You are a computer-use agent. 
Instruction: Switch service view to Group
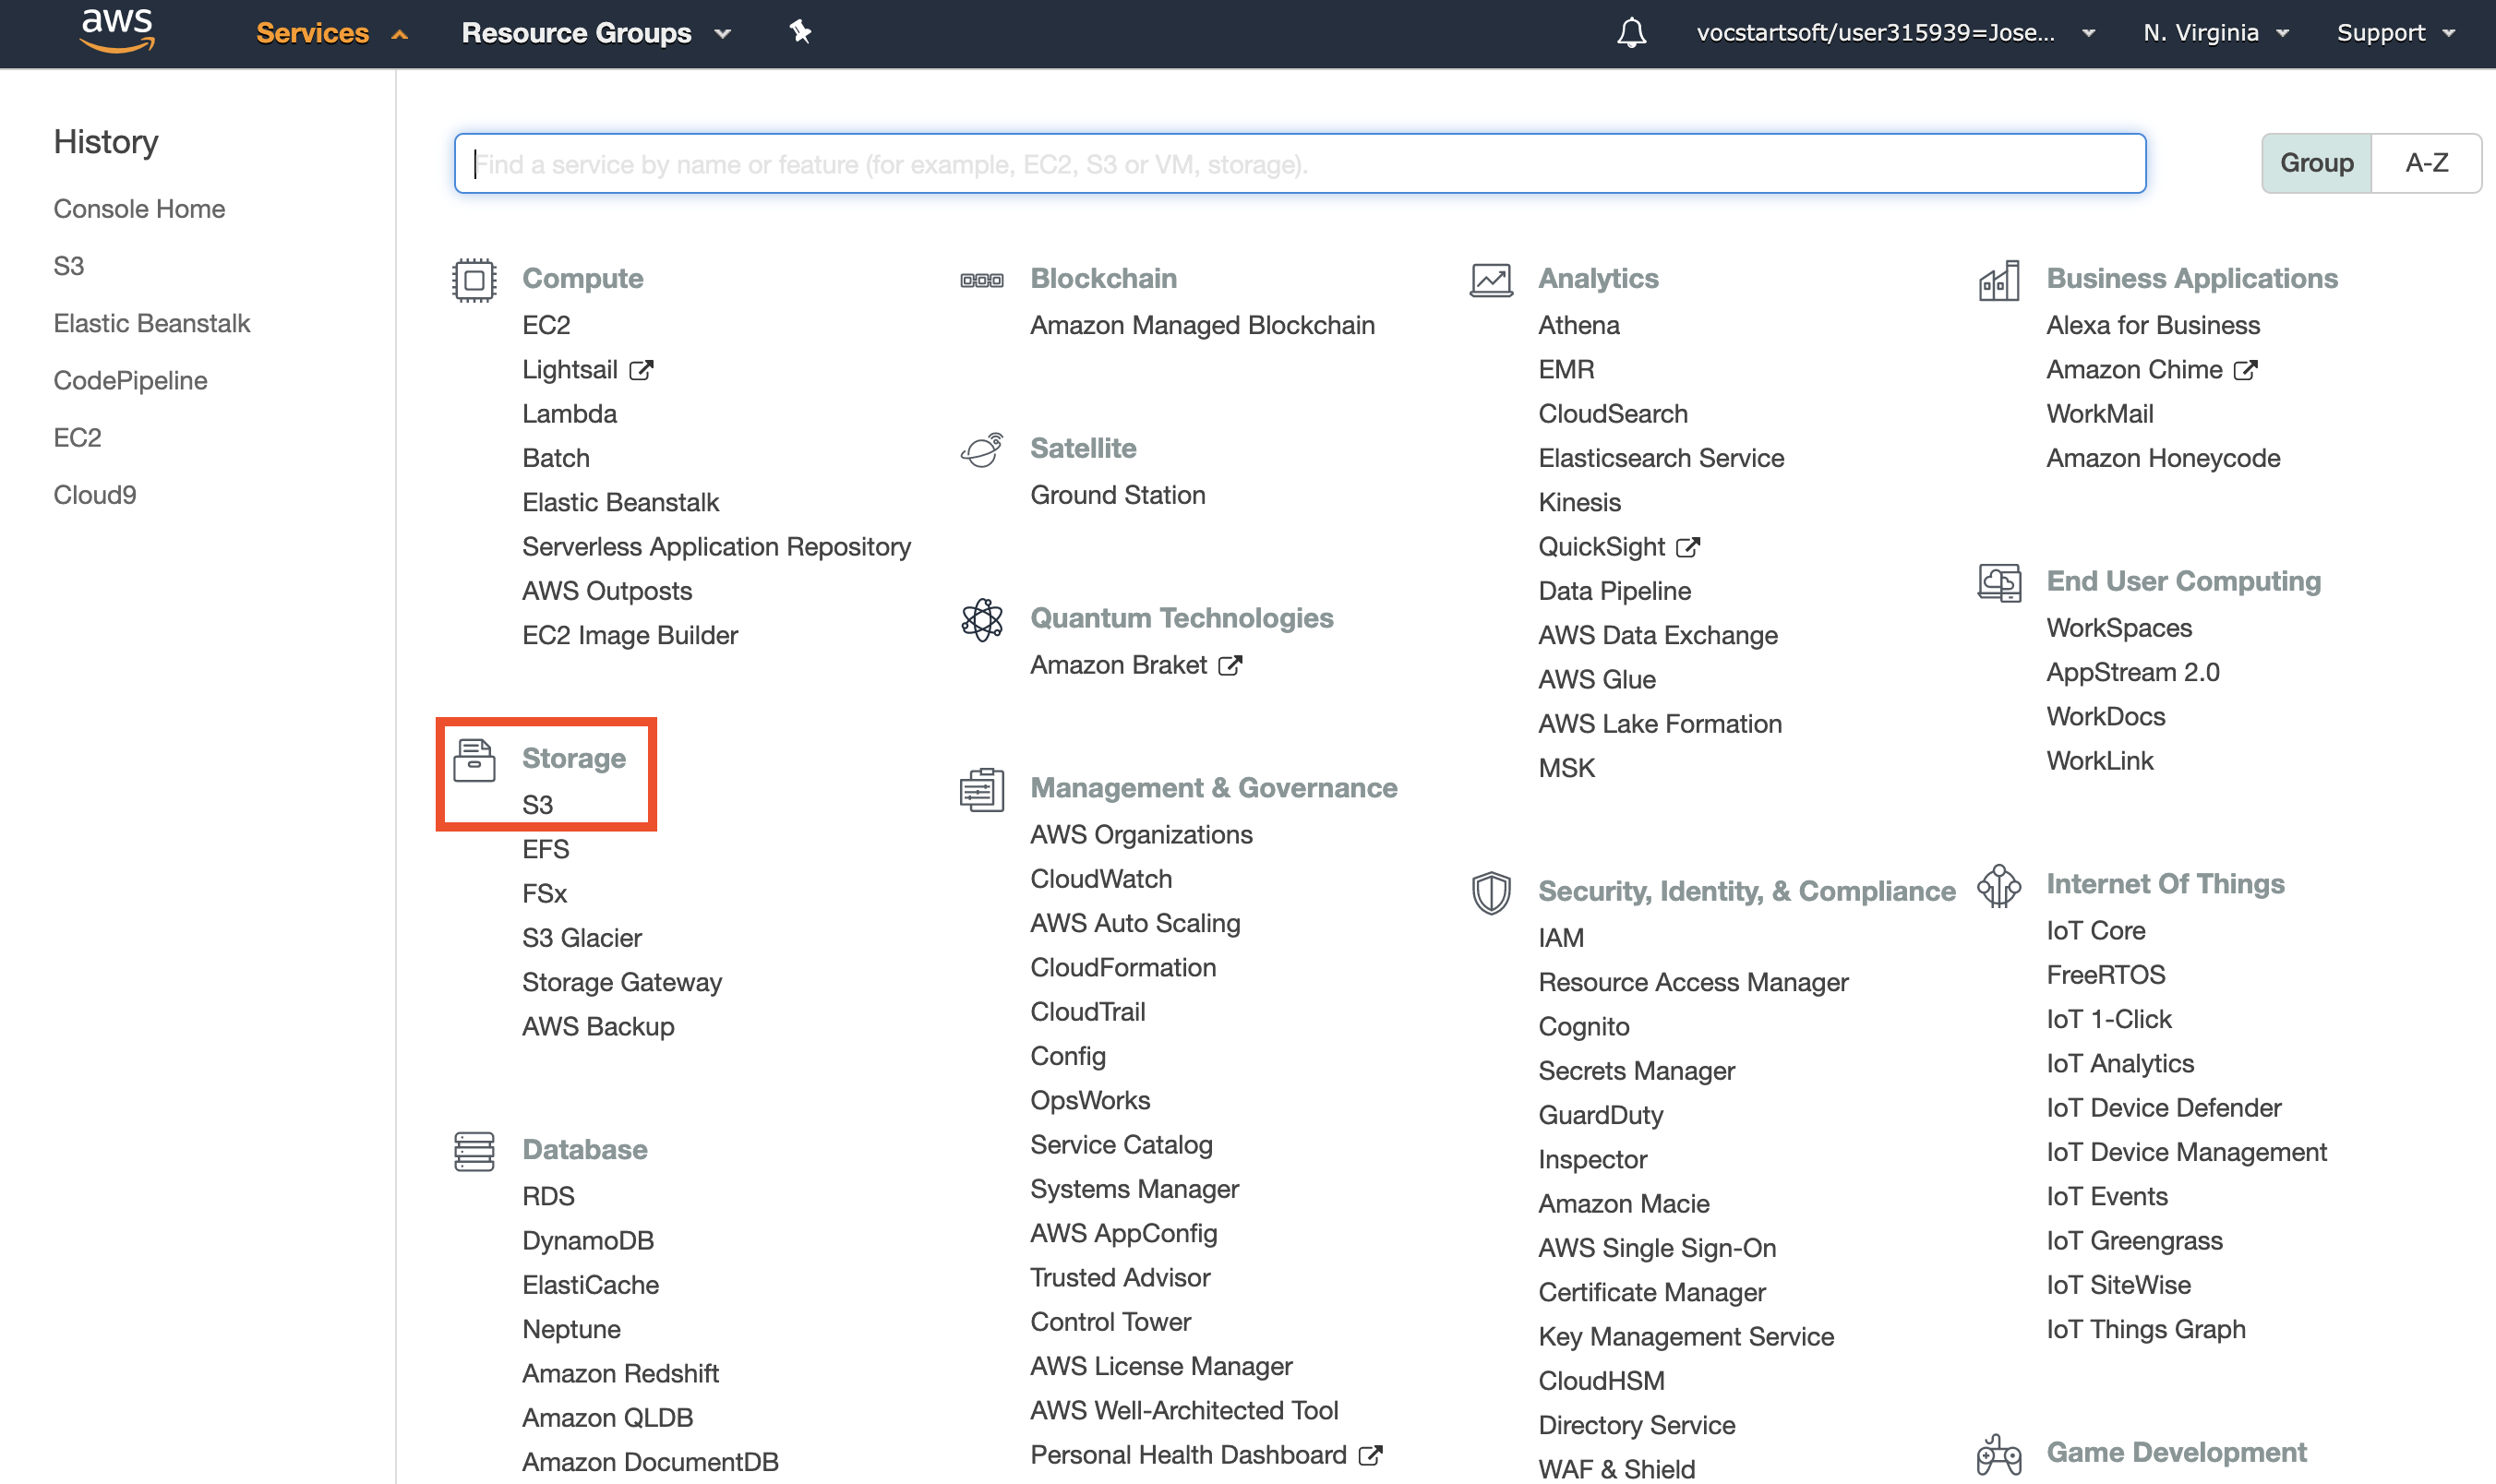point(2316,163)
